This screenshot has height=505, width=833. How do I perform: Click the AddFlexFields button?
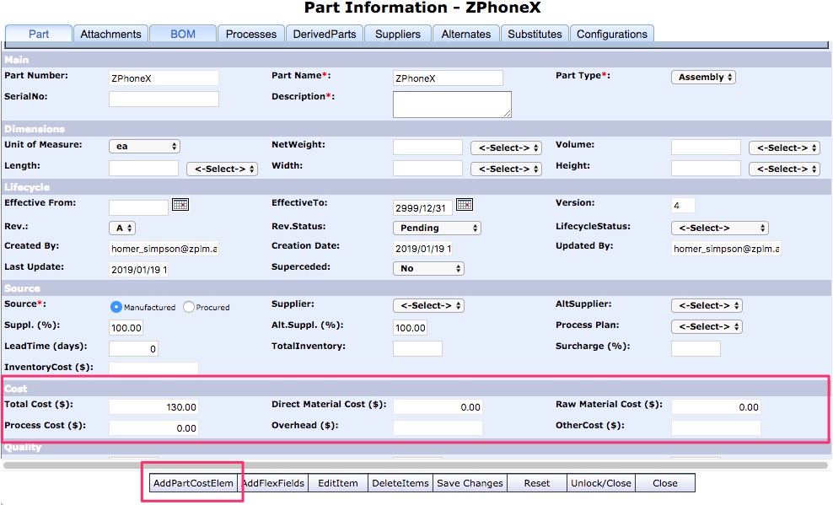(273, 483)
